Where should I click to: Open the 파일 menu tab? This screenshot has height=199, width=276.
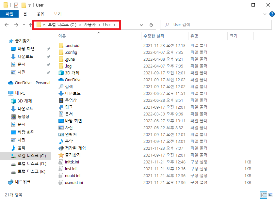coord(9,14)
